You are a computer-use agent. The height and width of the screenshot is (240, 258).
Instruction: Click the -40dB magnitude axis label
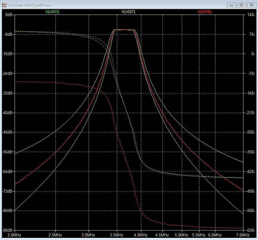tap(7, 113)
